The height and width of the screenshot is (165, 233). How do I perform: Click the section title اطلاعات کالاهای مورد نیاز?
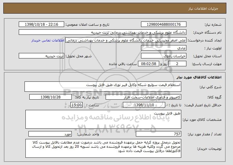coord(199,77)
